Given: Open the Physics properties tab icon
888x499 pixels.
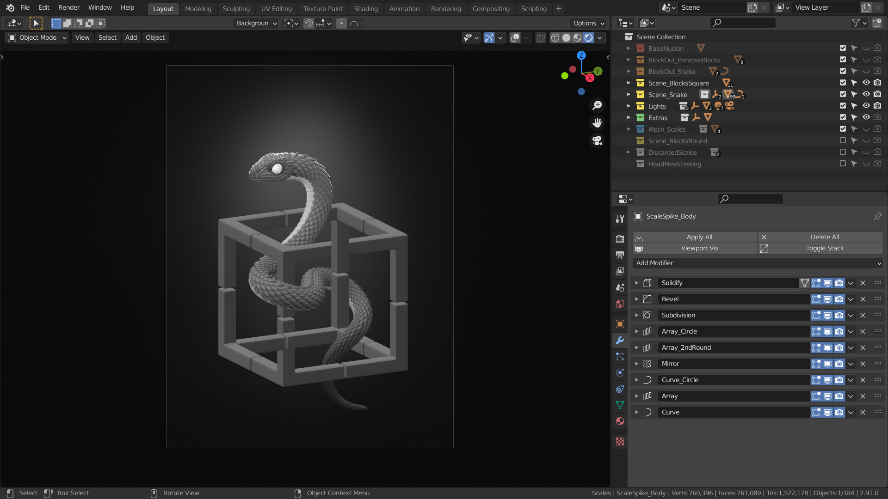Looking at the screenshot, I should coord(620,372).
